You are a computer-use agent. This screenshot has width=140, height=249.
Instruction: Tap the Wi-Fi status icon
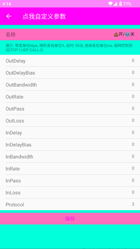pos(110,4)
